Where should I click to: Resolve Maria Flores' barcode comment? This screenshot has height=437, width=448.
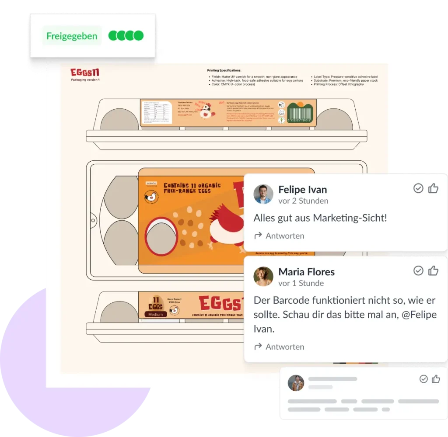coord(418,271)
